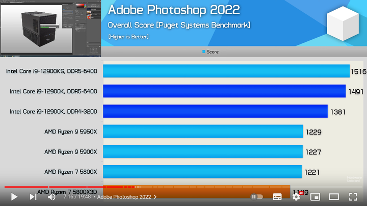The image size is (367, 206).
Task: Click the AMD Ryzen 7 5800X label
Action: 71,172
